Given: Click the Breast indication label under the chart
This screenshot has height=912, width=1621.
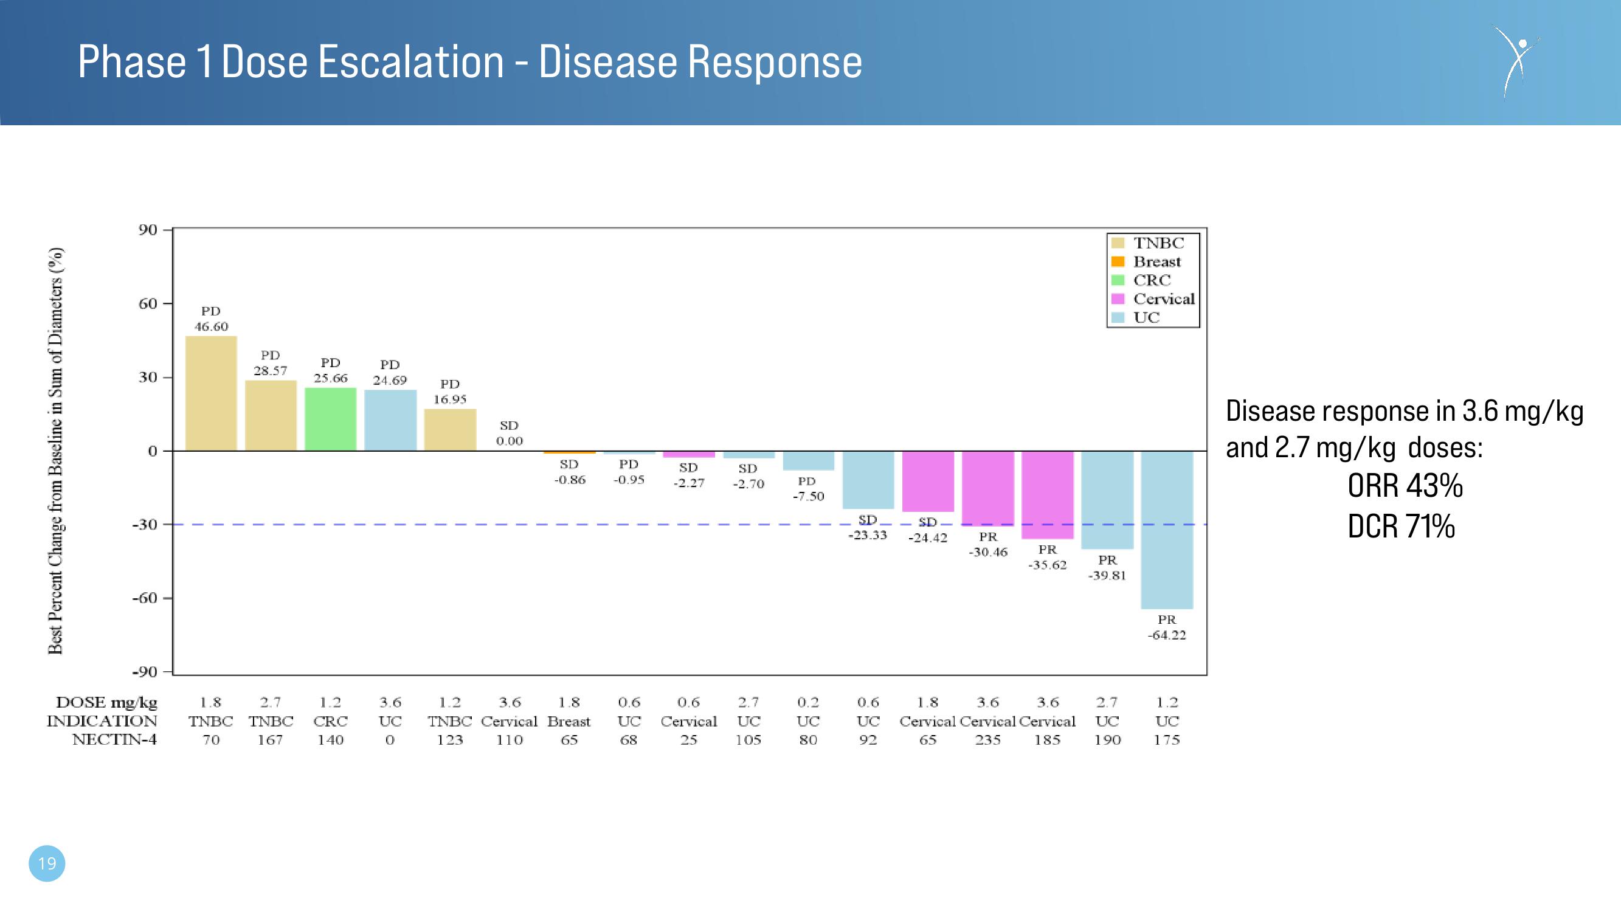Looking at the screenshot, I should pos(569,721).
